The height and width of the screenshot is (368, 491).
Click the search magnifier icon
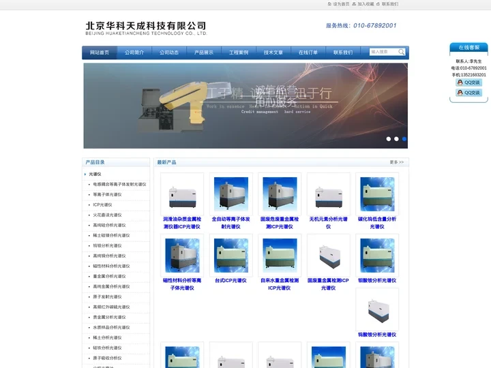click(x=401, y=52)
